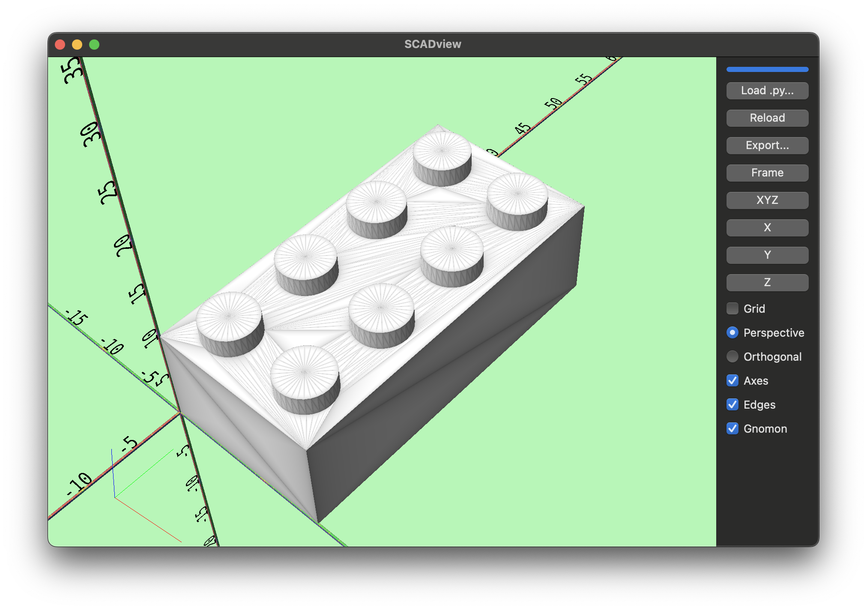Disable the Axes checkbox

pos(732,380)
